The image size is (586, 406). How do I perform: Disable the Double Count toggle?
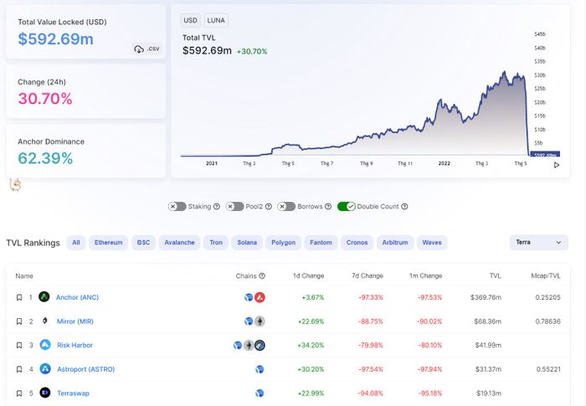[347, 206]
